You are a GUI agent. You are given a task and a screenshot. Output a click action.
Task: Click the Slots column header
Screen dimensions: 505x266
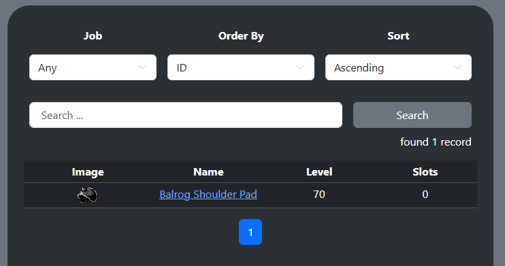[425, 172]
